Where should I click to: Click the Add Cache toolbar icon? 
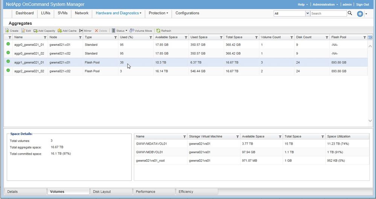tap(60, 31)
